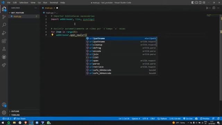Open Customize Layout button
Viewport: 222px width, 125px height.
coord(204,2)
